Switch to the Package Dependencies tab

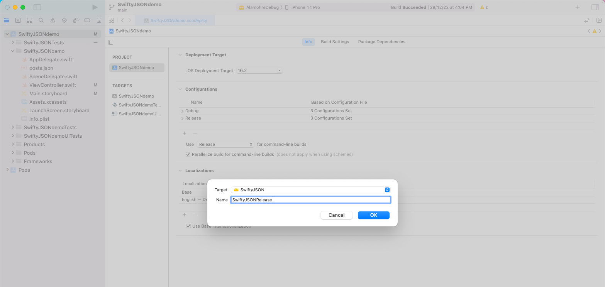click(381, 42)
